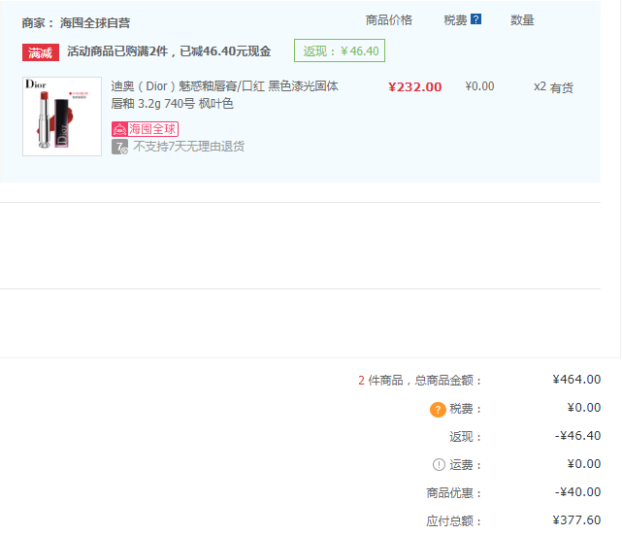The width and height of the screenshot is (622, 535).
Task: Click the 数量 column header
Action: pyautogui.click(x=522, y=19)
